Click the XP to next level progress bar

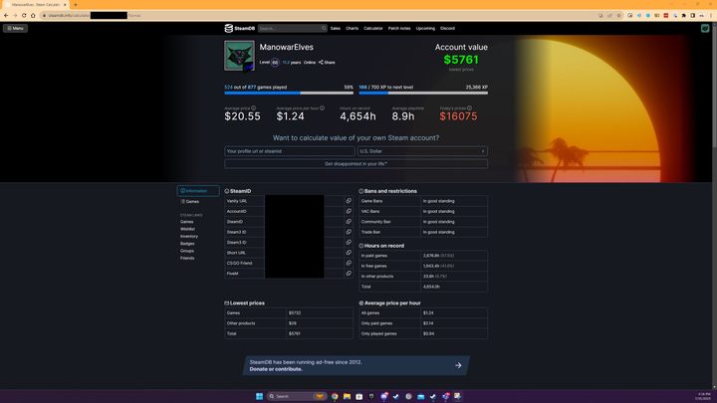coord(423,93)
